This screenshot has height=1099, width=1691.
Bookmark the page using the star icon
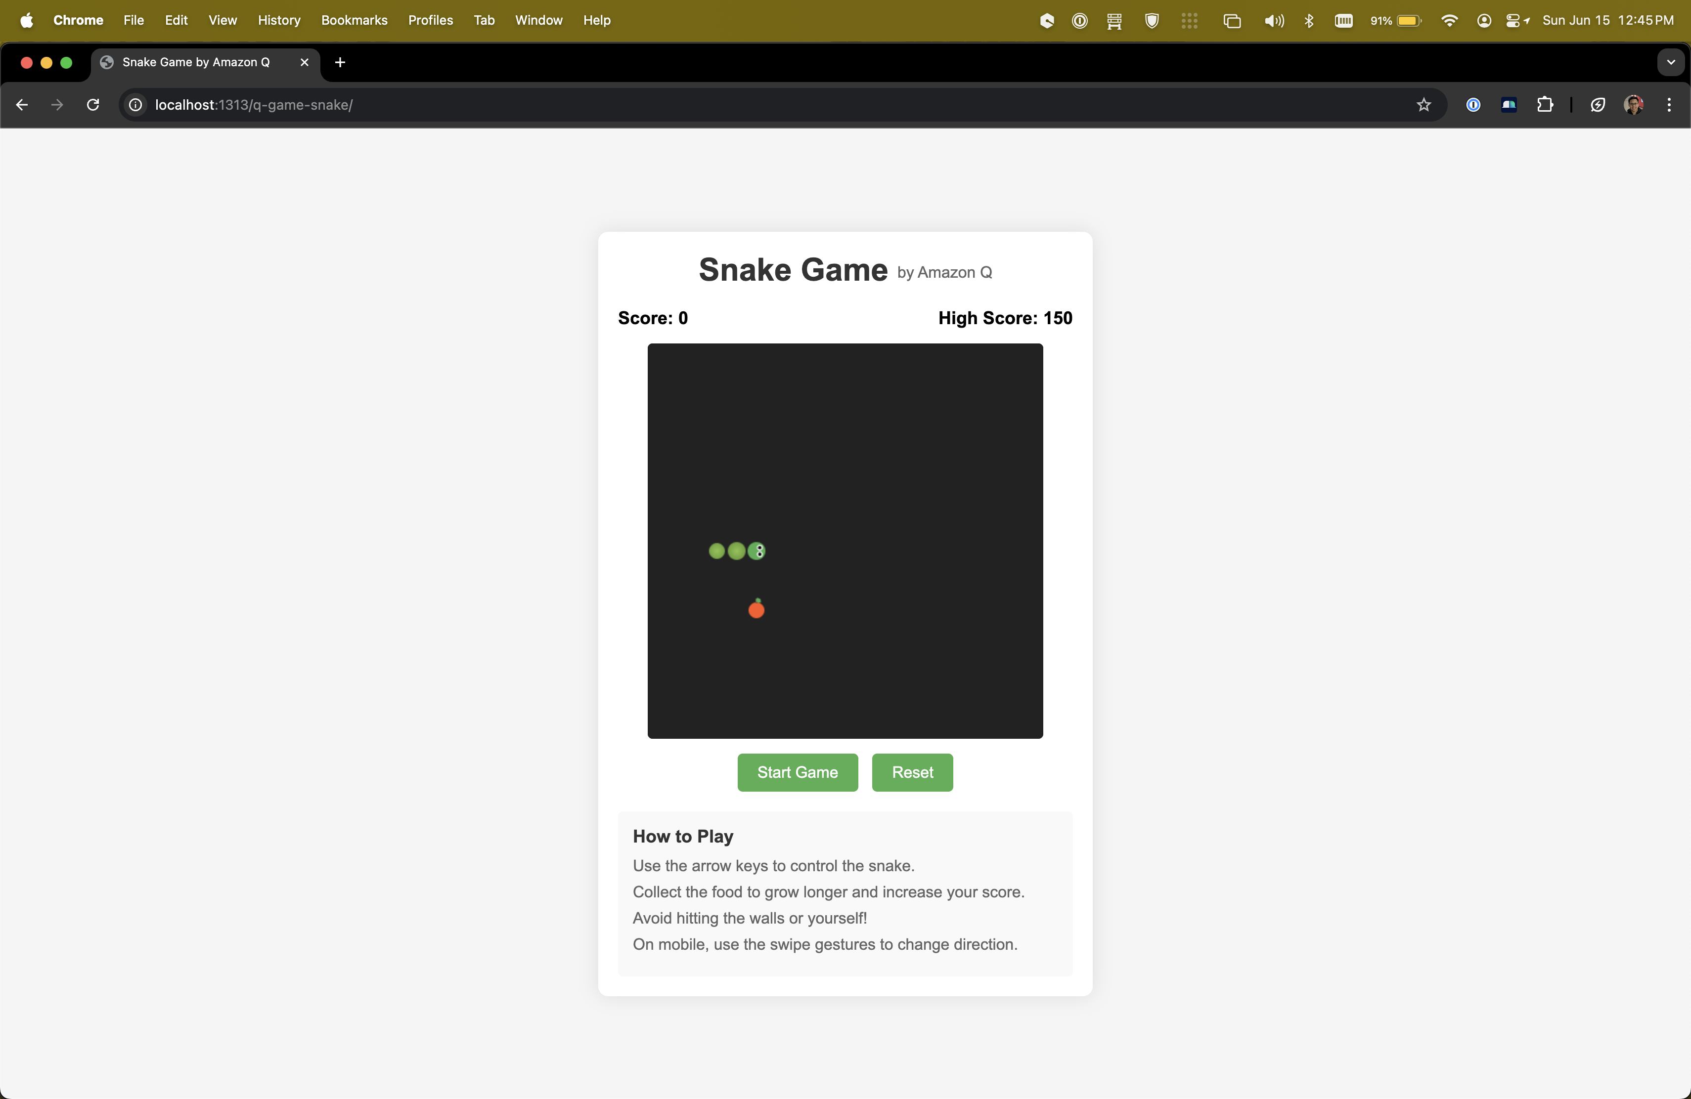pos(1424,105)
